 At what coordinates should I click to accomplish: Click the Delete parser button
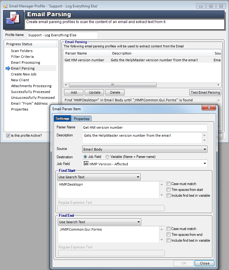115,92
